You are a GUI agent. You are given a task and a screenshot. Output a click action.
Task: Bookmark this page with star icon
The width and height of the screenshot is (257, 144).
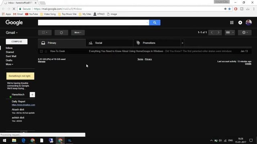pyautogui.click(x=229, y=9)
